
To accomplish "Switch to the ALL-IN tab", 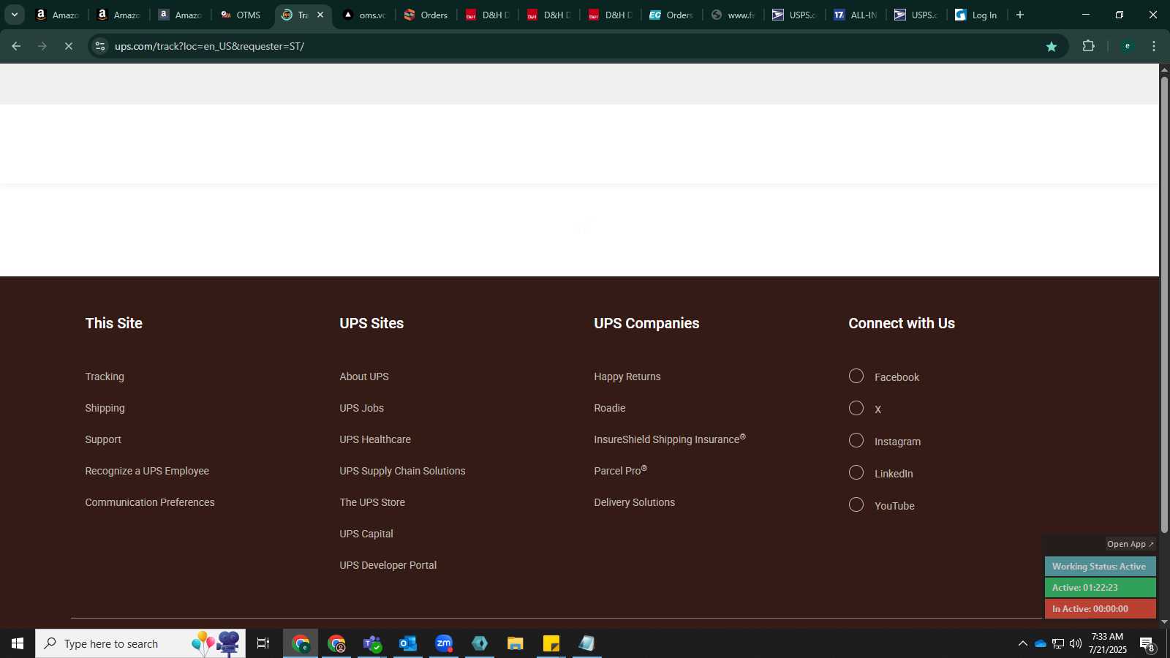I will [x=856, y=15].
